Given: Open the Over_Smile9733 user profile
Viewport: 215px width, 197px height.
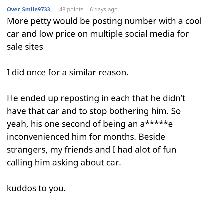Looking at the screenshot, I should click(x=28, y=9).
